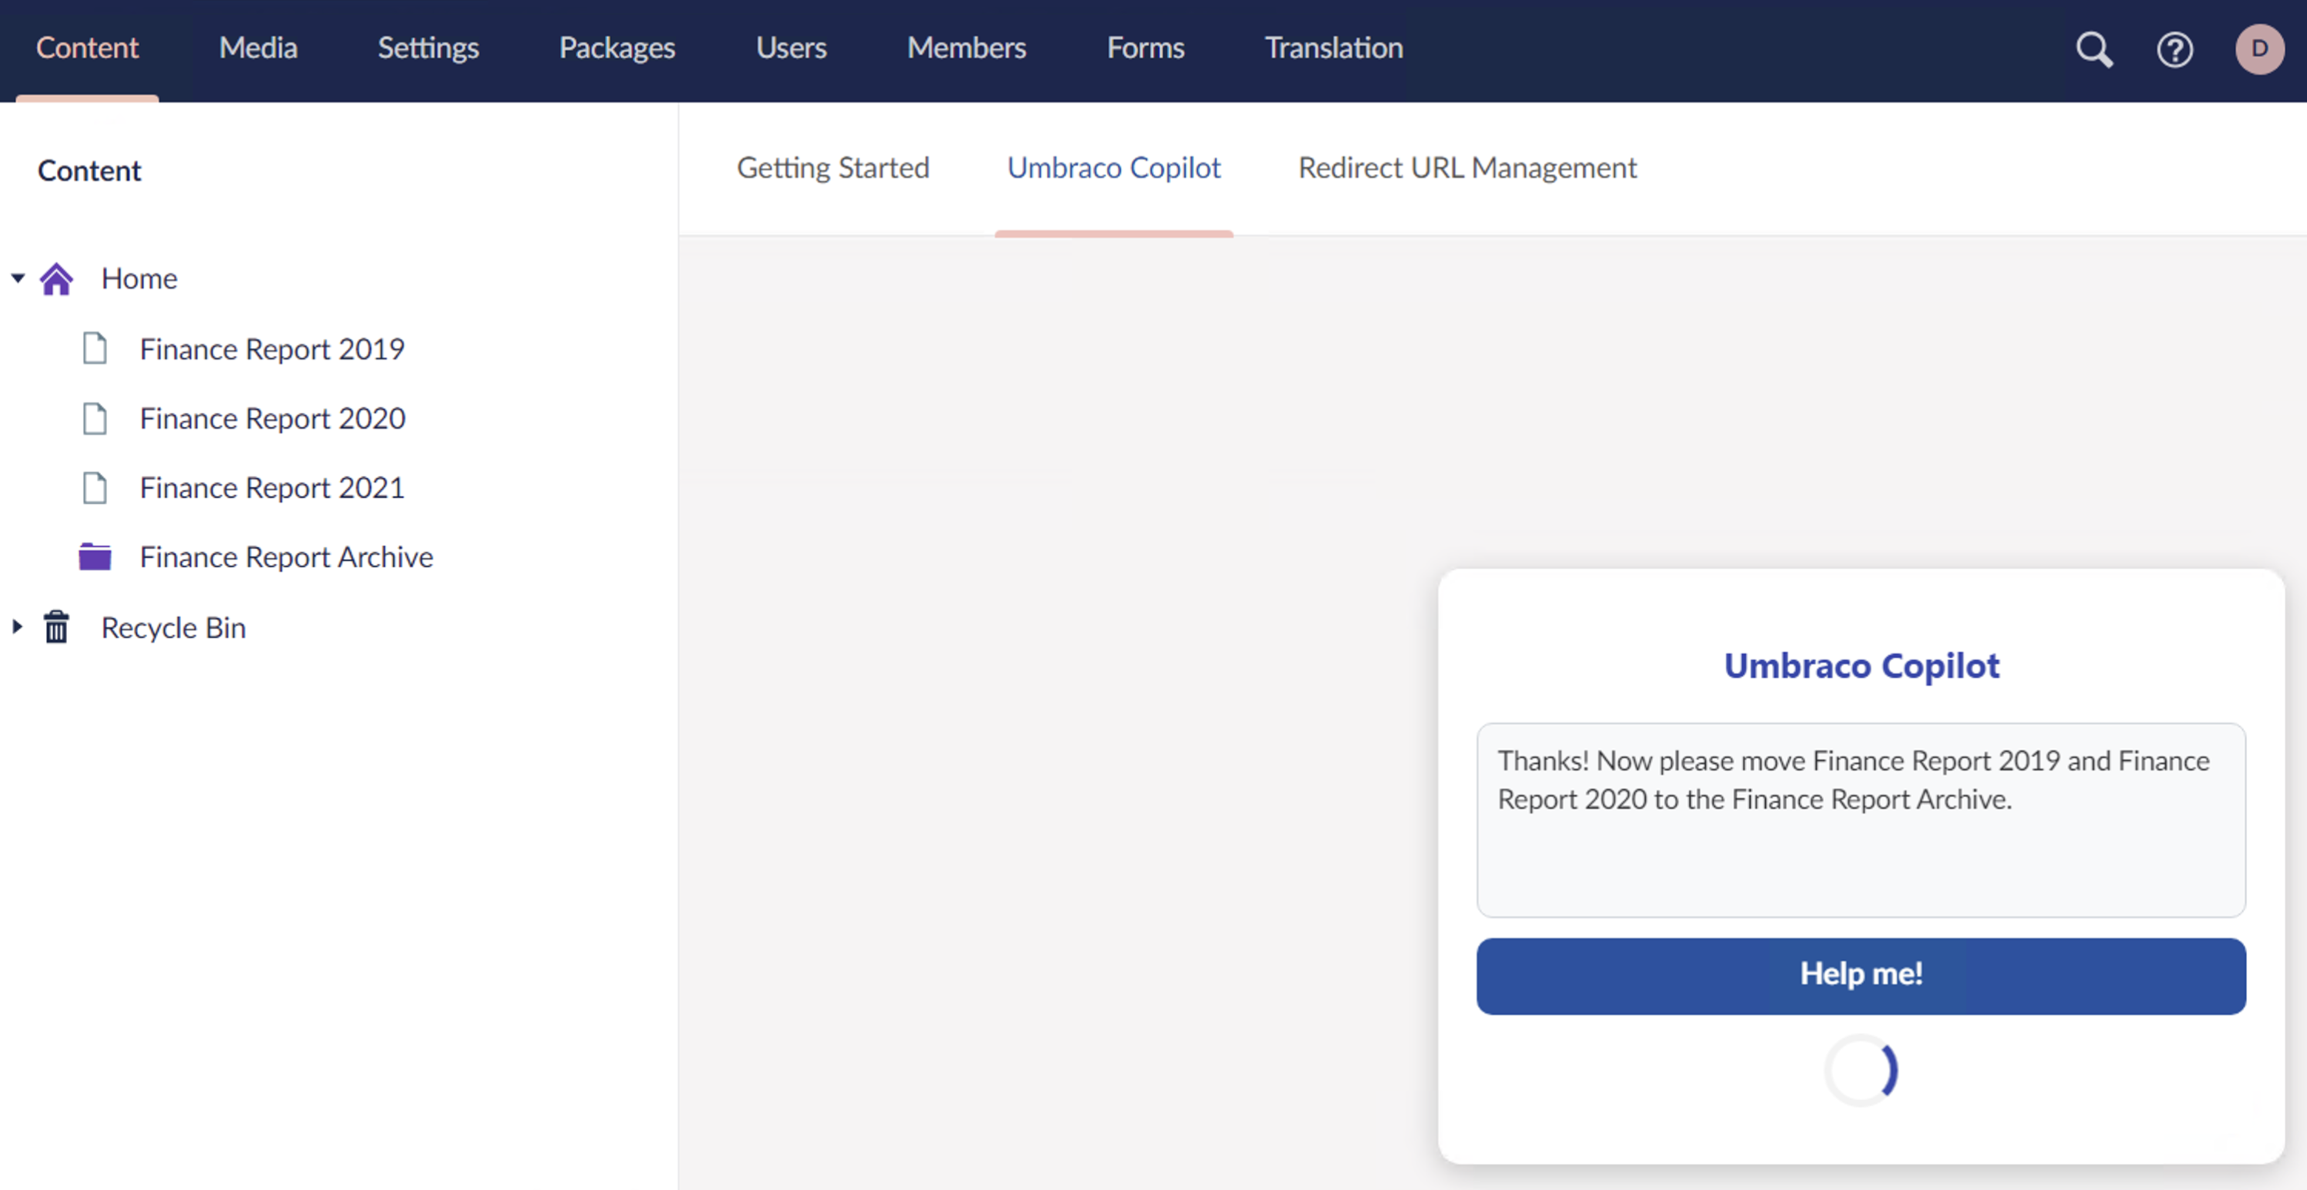Click the Finance Report 2020 document icon
Viewport: 2307px width, 1190px height.
click(x=95, y=419)
